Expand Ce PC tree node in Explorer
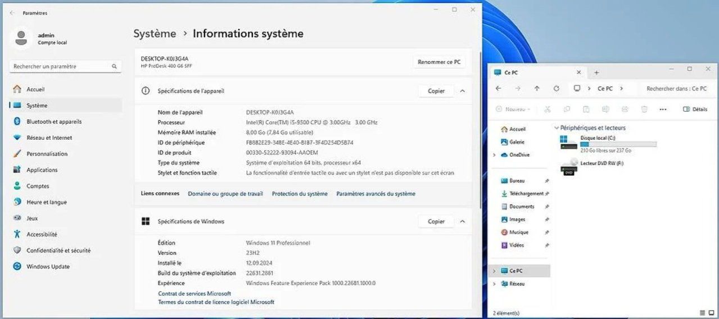 pyautogui.click(x=494, y=271)
